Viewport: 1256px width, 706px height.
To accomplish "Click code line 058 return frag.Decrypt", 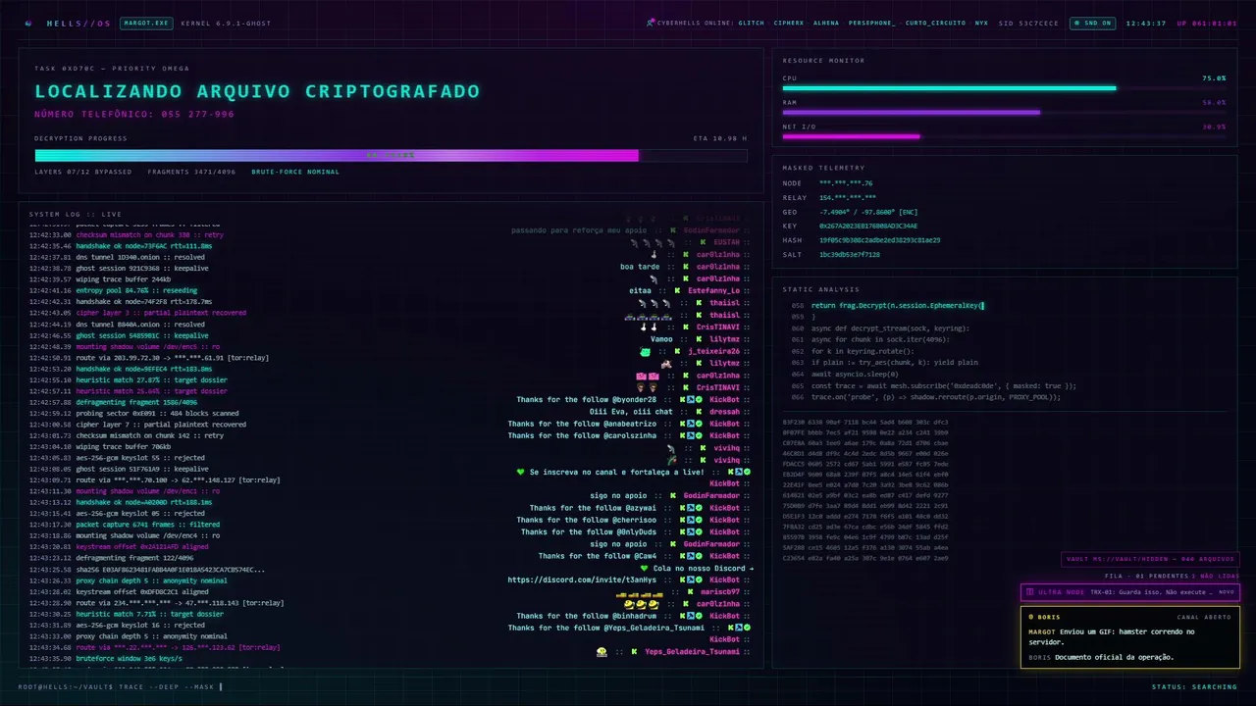I will click(x=888, y=305).
